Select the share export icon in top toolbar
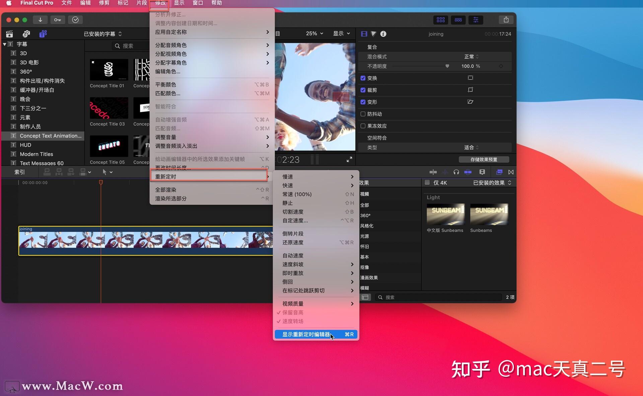This screenshot has width=643, height=396. click(x=506, y=19)
